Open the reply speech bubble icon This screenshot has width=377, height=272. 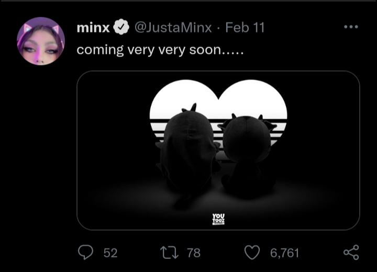pos(85,253)
